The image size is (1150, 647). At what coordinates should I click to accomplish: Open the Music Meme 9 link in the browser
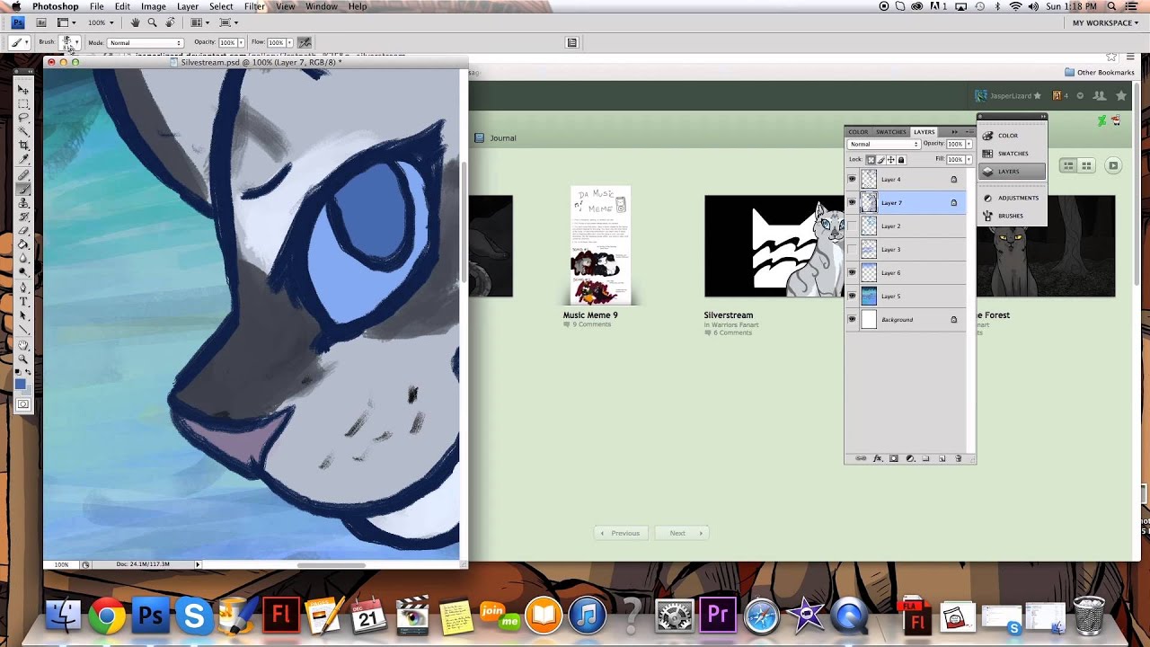590,315
